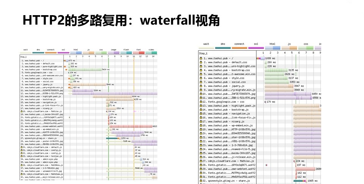The image size is (364, 184).
Task: Click the '5430 ms' label in left waterfall
Action: [x=106, y=70]
